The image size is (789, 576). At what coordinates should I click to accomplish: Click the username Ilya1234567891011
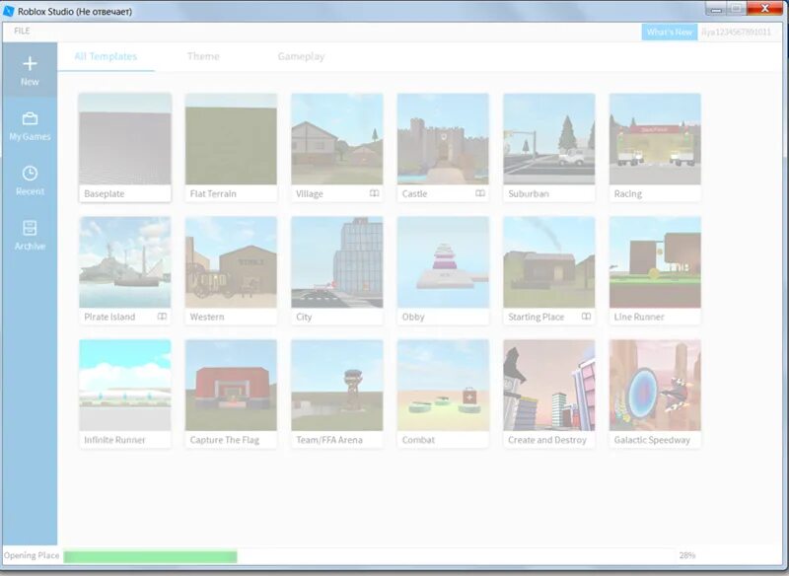coord(736,33)
